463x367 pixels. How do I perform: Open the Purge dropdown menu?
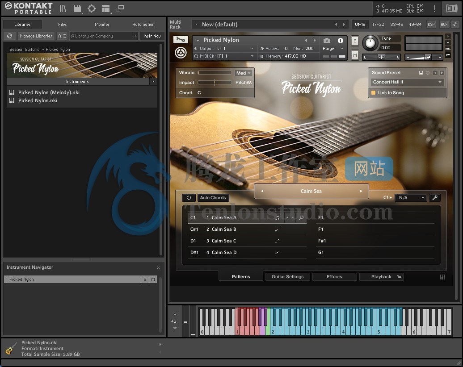click(333, 48)
